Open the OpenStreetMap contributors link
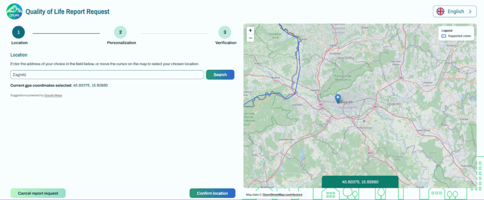Image resolution: width=484 pixels, height=200 pixels. pyautogui.click(x=283, y=194)
